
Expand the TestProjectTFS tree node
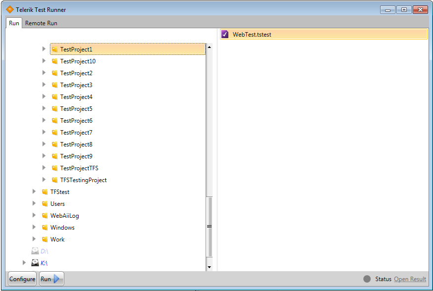(44, 168)
